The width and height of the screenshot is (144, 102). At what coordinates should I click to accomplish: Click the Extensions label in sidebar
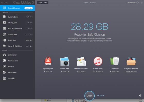[x=12, y=73]
